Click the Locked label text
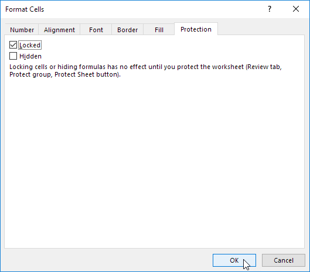Screen dimensions: 310x272 click(30, 45)
